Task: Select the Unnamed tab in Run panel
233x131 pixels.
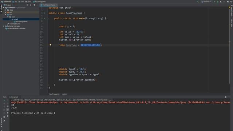Action: point(15,97)
